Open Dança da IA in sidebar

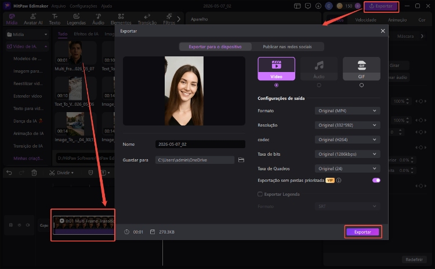coord(28,121)
